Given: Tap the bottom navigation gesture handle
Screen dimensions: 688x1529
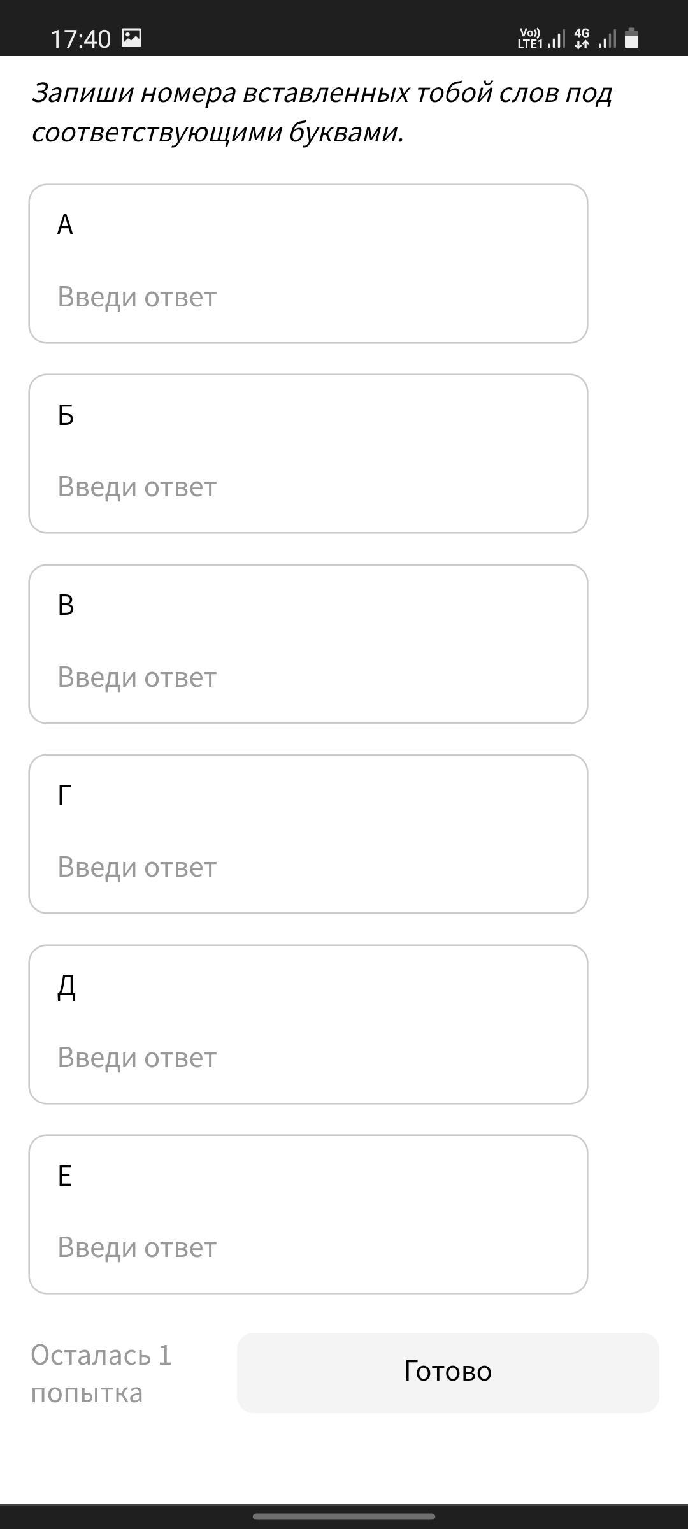Looking at the screenshot, I should point(344,1516).
